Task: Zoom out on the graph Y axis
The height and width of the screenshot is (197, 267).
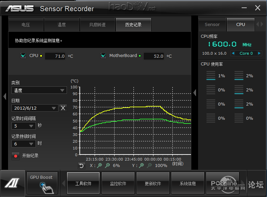Action: point(150,165)
